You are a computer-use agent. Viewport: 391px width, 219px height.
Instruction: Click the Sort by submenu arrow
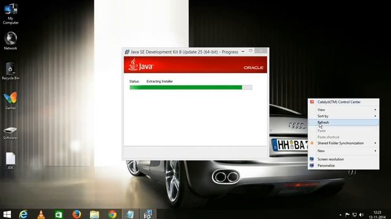[375, 116]
